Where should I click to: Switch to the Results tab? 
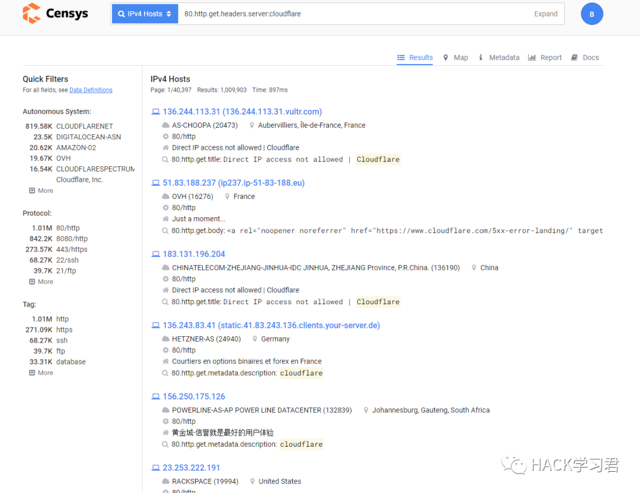pyautogui.click(x=415, y=57)
